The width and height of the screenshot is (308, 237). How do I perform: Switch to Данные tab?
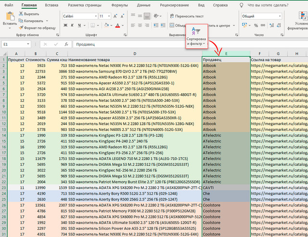pos(143,5)
